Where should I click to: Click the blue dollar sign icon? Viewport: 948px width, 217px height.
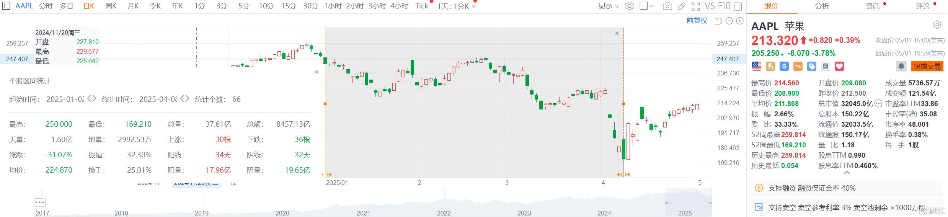click(784, 66)
